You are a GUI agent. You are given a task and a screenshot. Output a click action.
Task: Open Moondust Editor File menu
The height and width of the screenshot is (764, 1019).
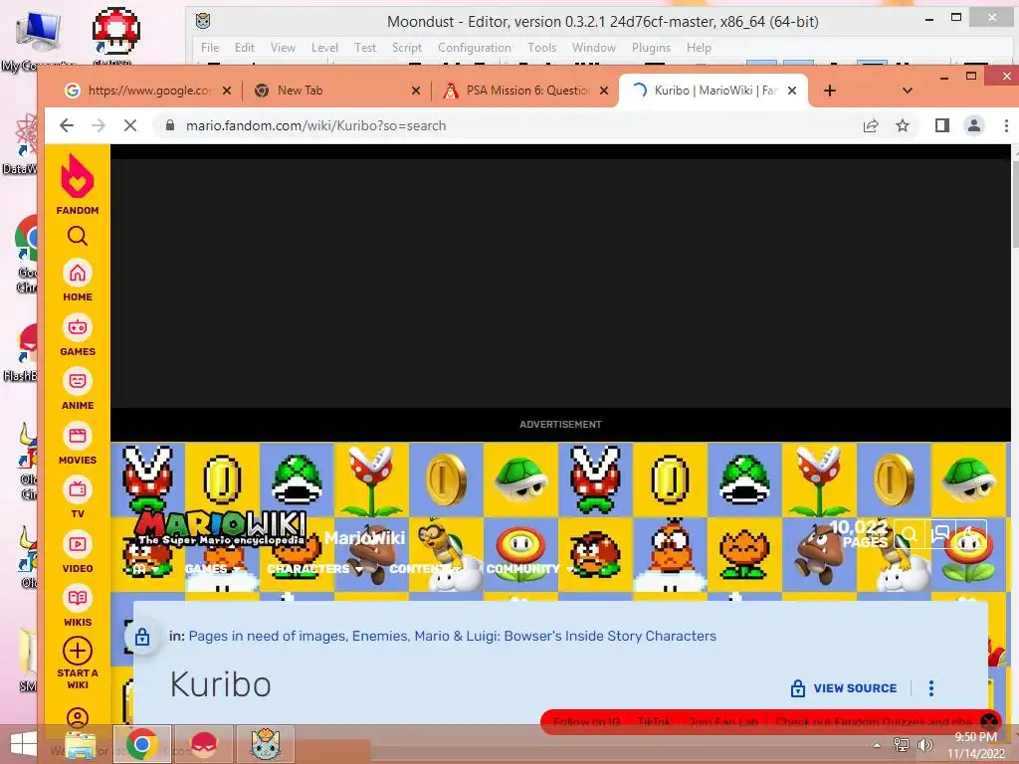(210, 48)
